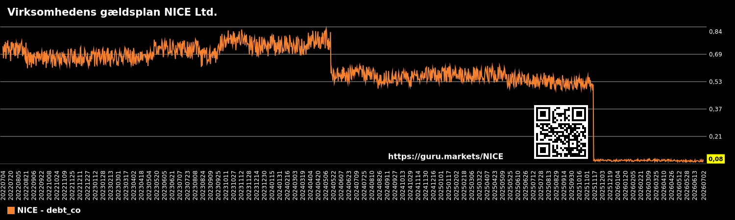Click the 20250509 date on x-axis
The width and height of the screenshot is (735, 220).
pyautogui.click(x=503, y=185)
